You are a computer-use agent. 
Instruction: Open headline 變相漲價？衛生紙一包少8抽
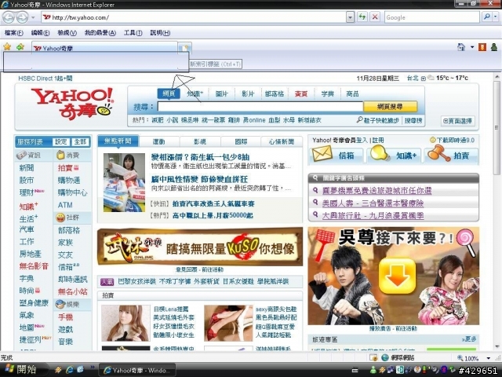pyautogui.click(x=200, y=157)
